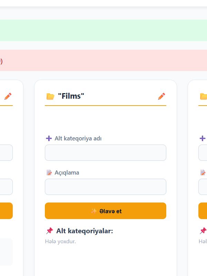This screenshot has height=276, width=207.
Task: Click the orange button on the left-edge card
Action: pos(6,211)
